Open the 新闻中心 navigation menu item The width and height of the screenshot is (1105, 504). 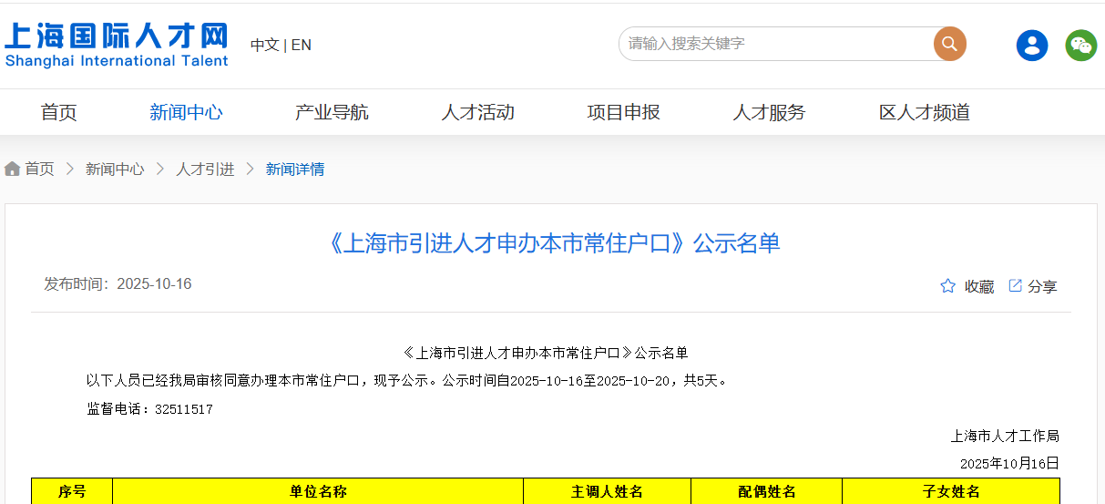186,112
